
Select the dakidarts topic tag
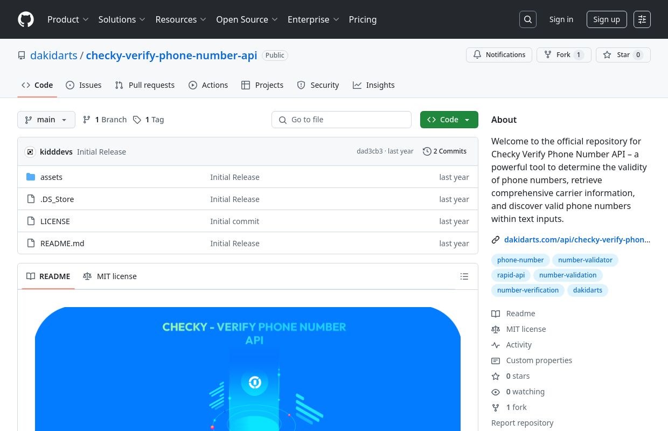coord(588,290)
